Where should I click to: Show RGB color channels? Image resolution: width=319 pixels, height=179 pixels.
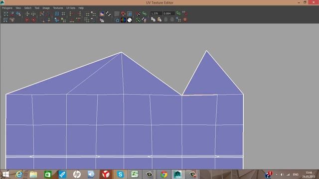coord(123,20)
